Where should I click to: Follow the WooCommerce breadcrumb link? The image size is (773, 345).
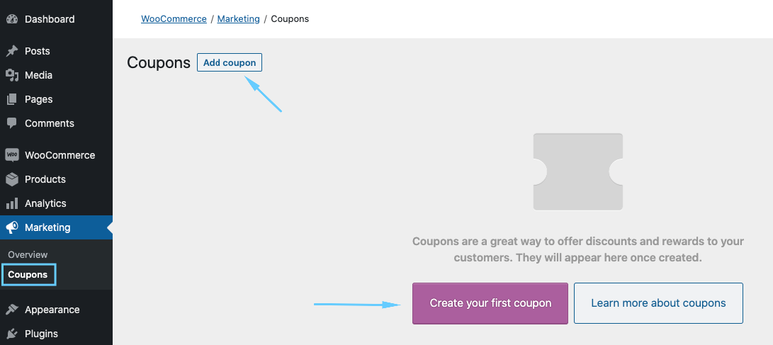point(174,19)
